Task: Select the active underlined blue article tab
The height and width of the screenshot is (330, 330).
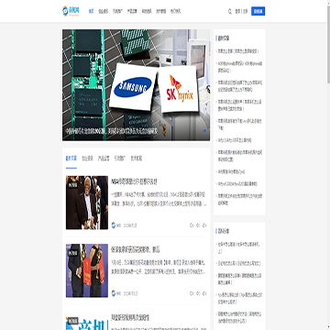Action: pos(71,159)
